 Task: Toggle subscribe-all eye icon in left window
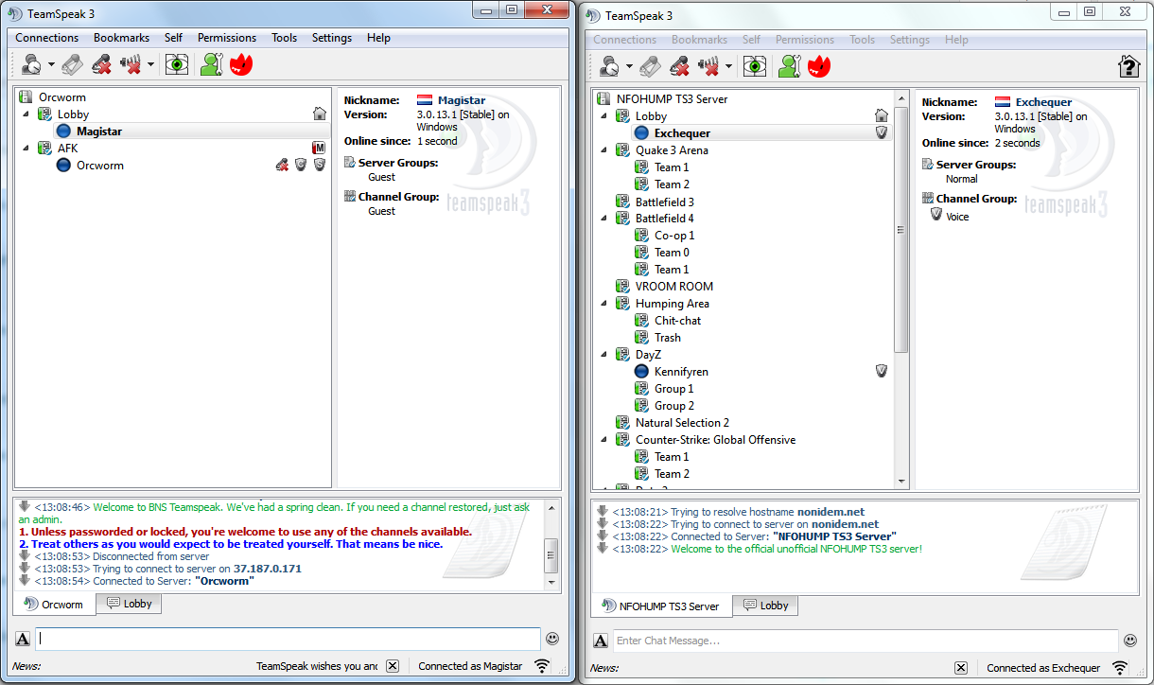tap(177, 64)
